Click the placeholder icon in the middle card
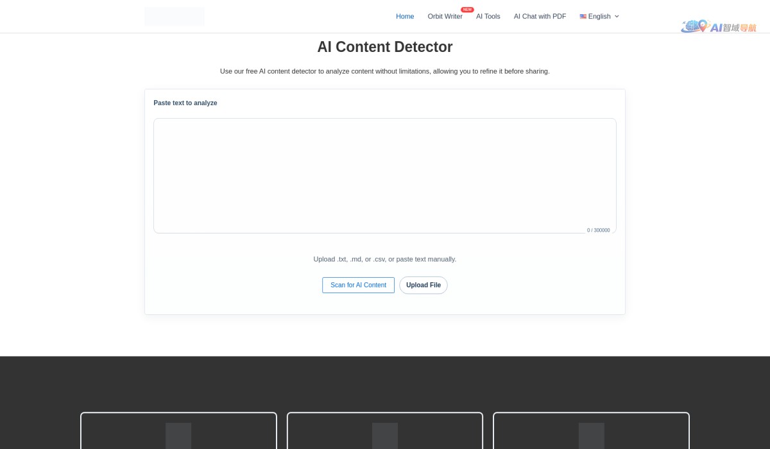 click(x=385, y=436)
